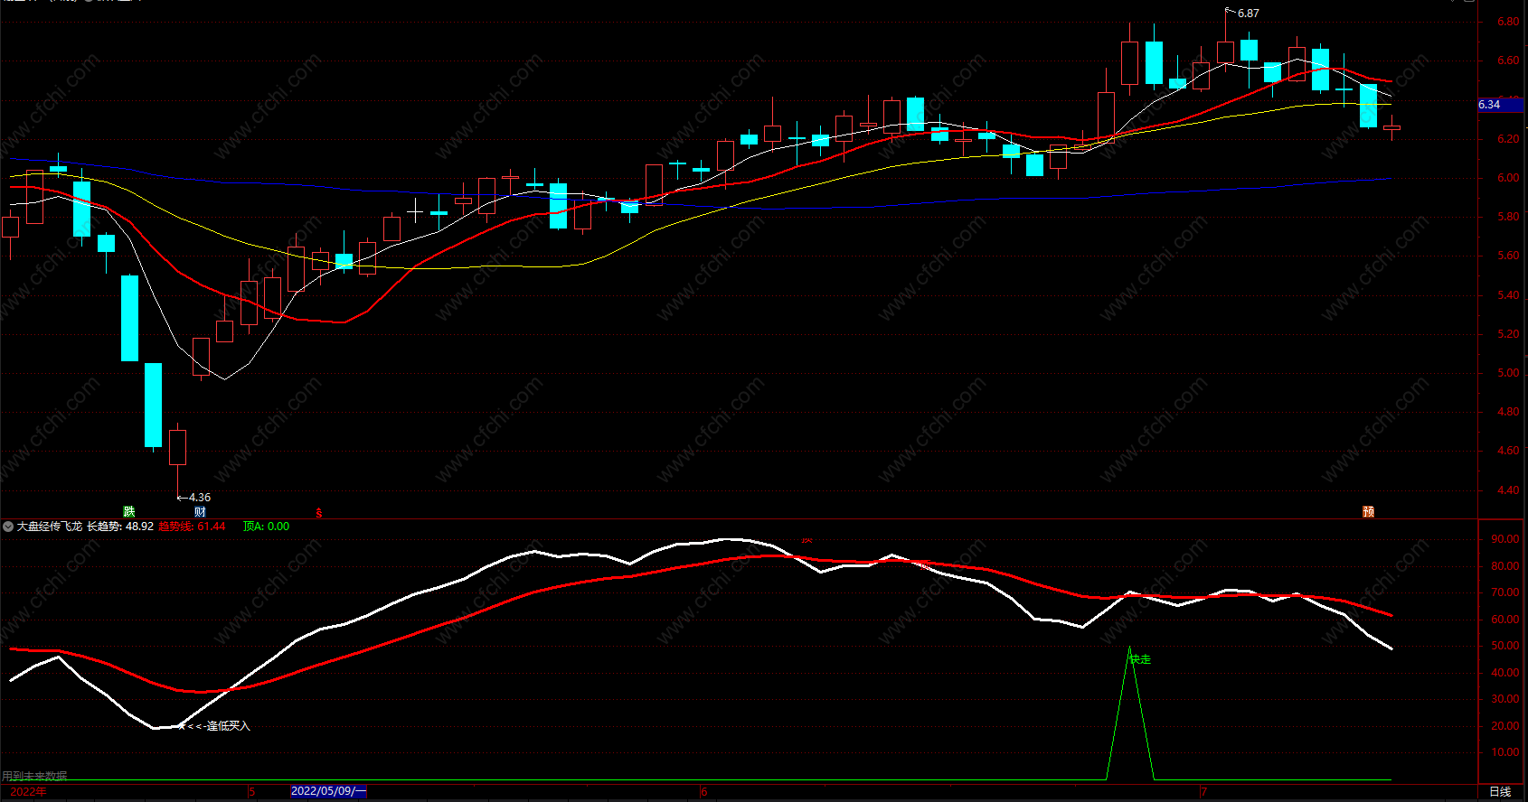Click the month 7 marker on timeline
This screenshot has width=1528, height=802.
click(1203, 792)
